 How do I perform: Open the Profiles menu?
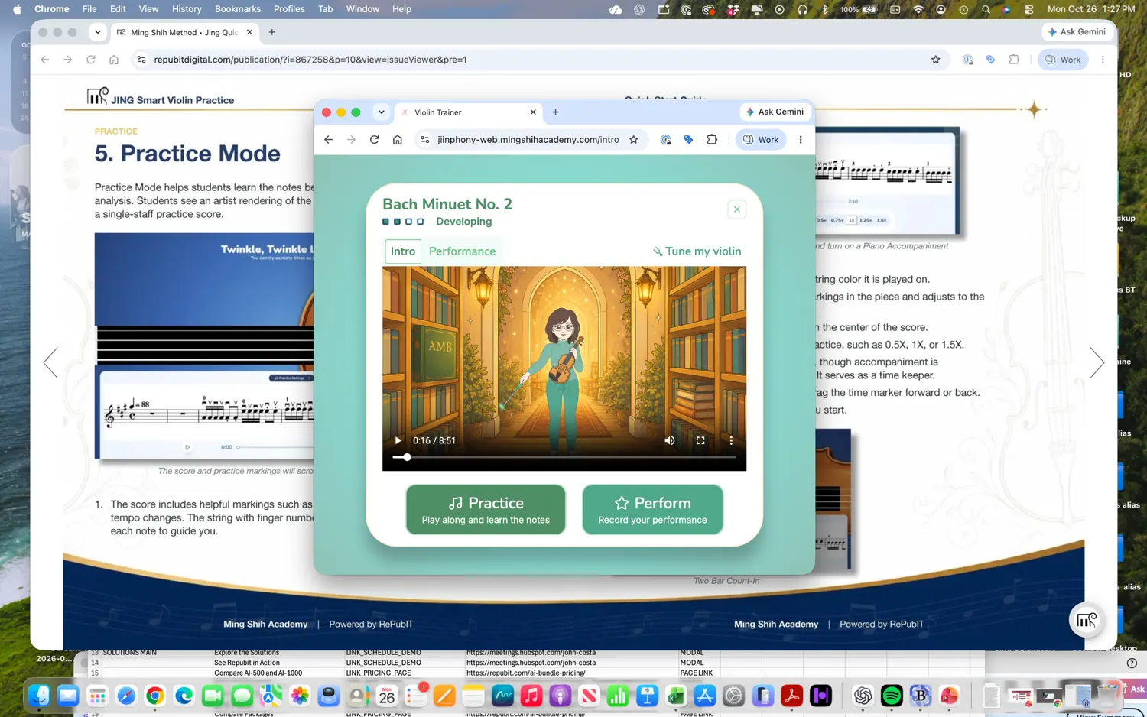click(x=288, y=9)
